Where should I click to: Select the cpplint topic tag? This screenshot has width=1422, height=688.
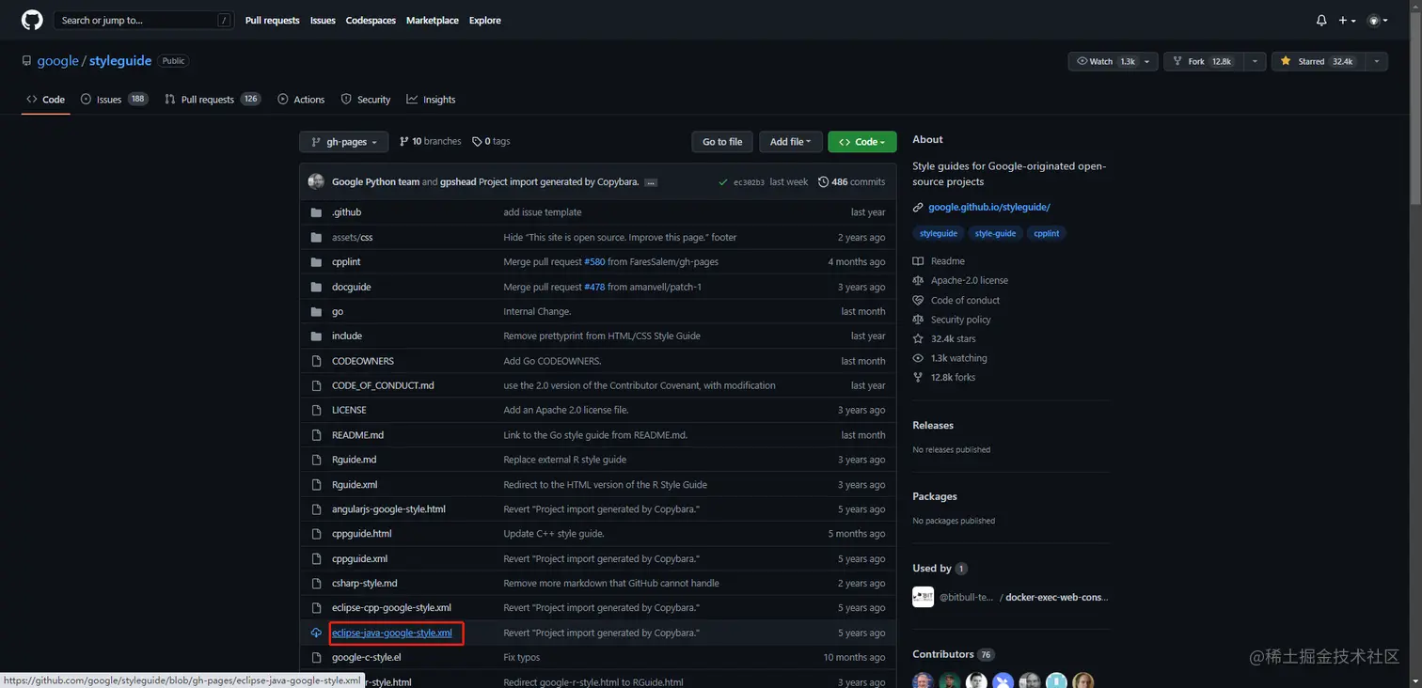pos(1046,233)
